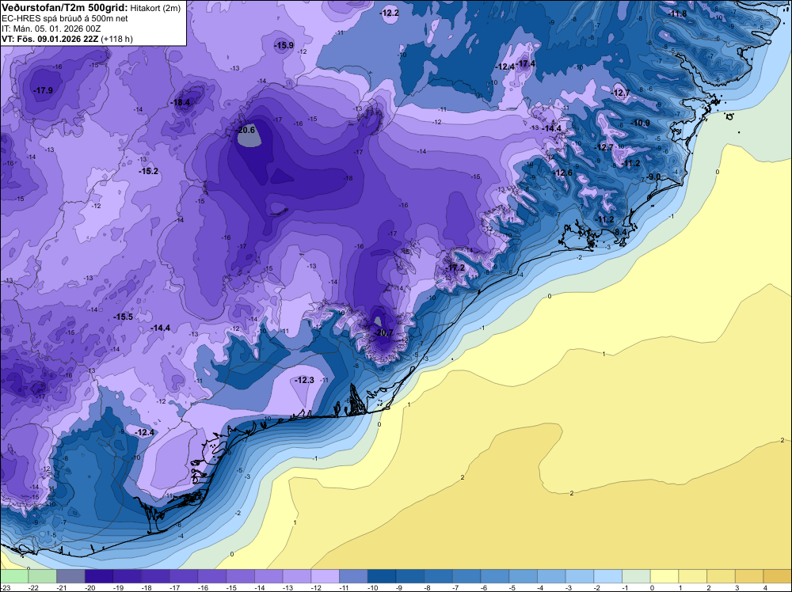Select the legend swatch labeled -13
The height and width of the screenshot is (592, 792).
click(x=297, y=576)
